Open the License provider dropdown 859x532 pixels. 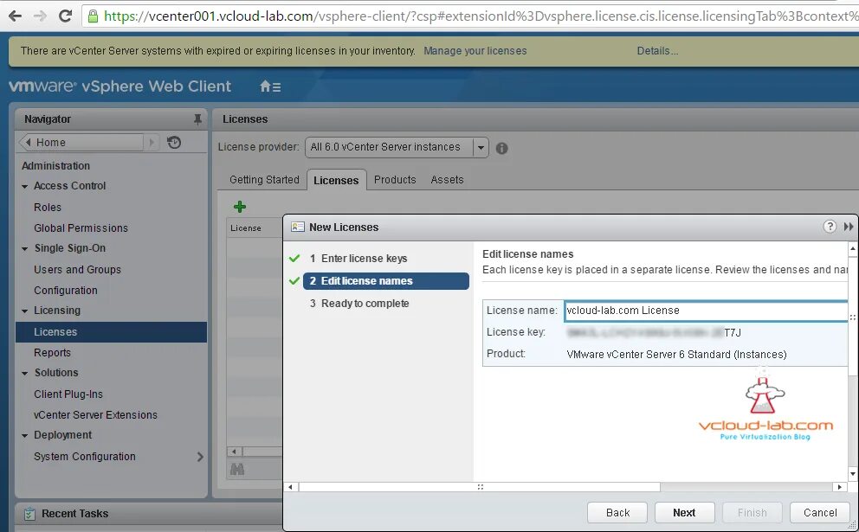pyautogui.click(x=481, y=147)
